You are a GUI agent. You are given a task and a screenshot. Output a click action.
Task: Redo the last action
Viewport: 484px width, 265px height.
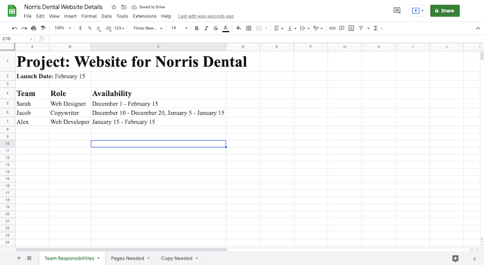(24, 28)
